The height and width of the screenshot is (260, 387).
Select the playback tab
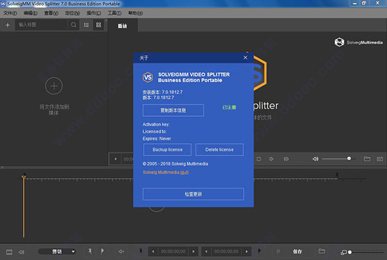(123, 26)
